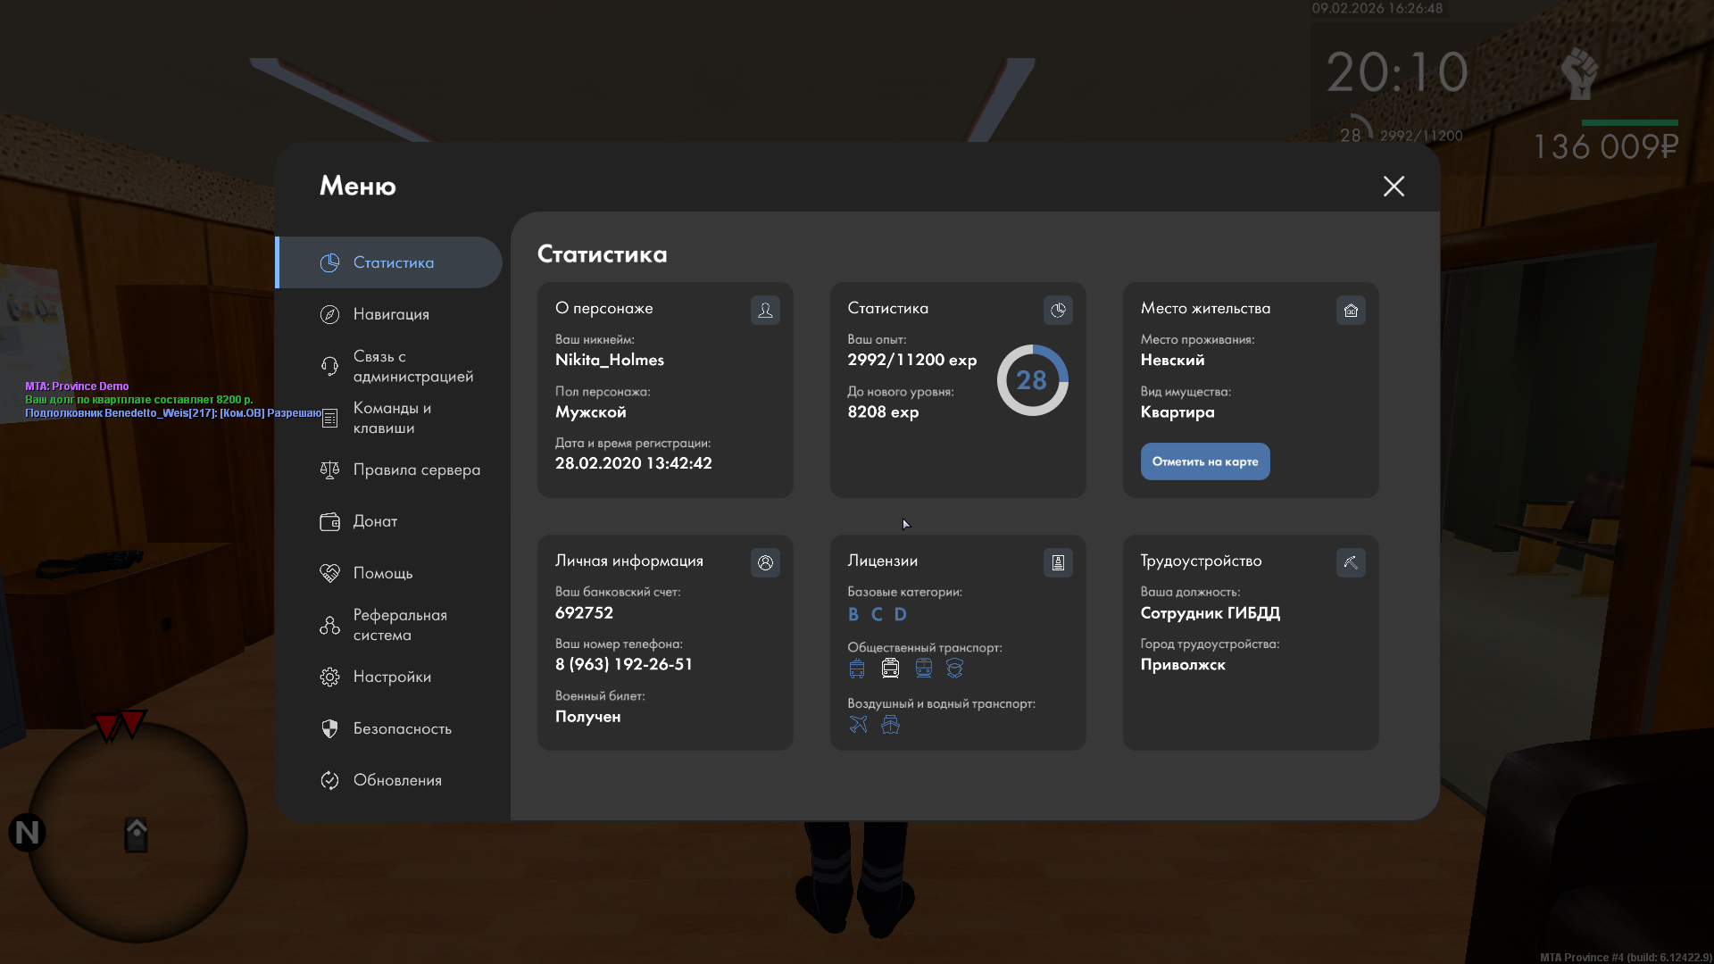Click the level 28 circular progress ring
This screenshot has width=1714, height=964.
1032,380
